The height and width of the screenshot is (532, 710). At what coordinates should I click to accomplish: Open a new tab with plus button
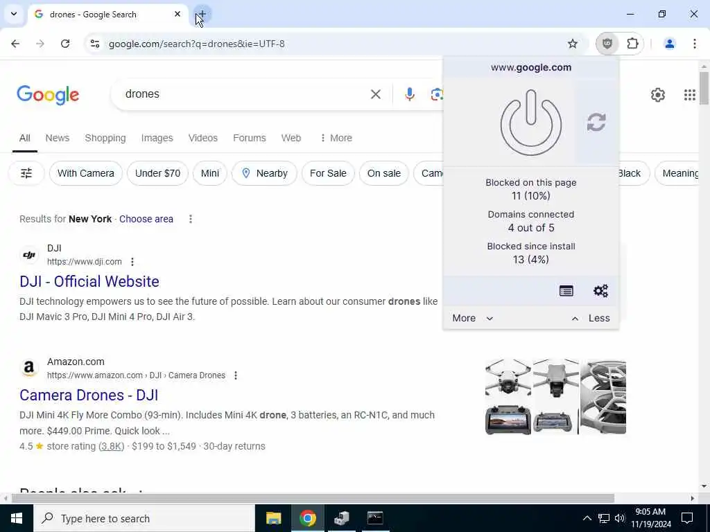click(202, 14)
